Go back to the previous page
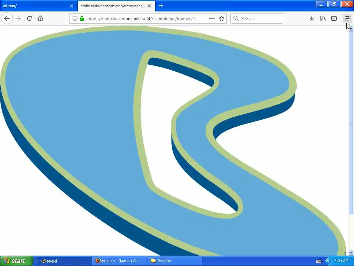The width and height of the screenshot is (354, 266). click(x=7, y=18)
